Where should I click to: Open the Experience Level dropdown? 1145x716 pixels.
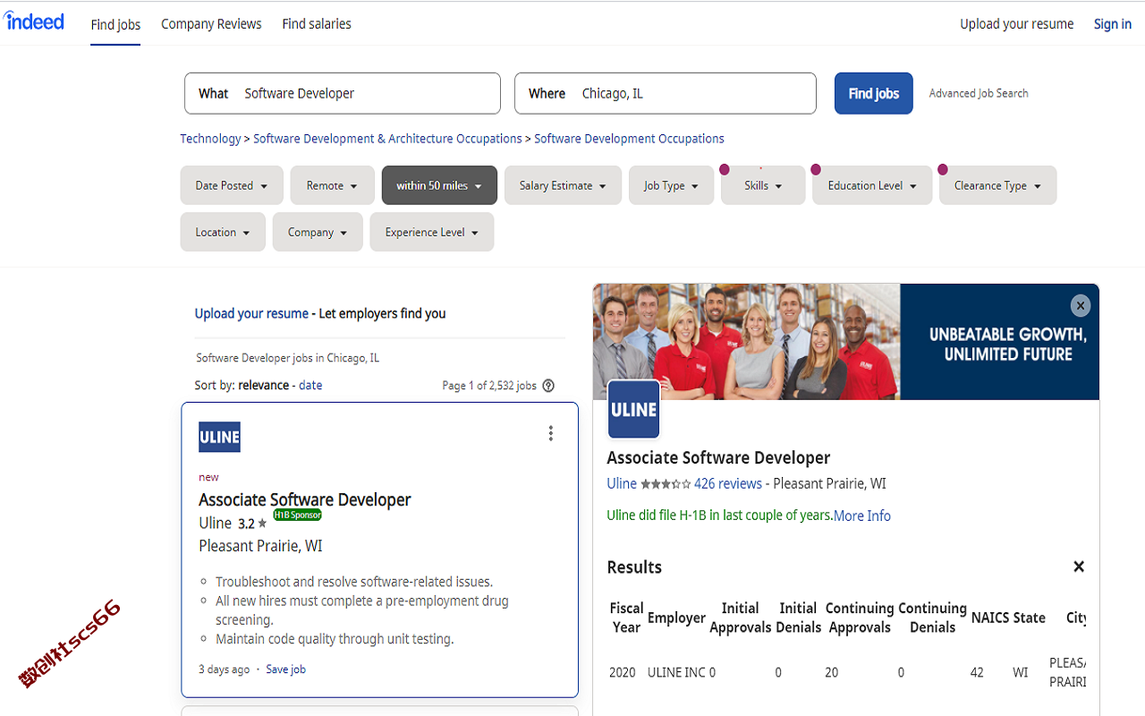(x=431, y=232)
